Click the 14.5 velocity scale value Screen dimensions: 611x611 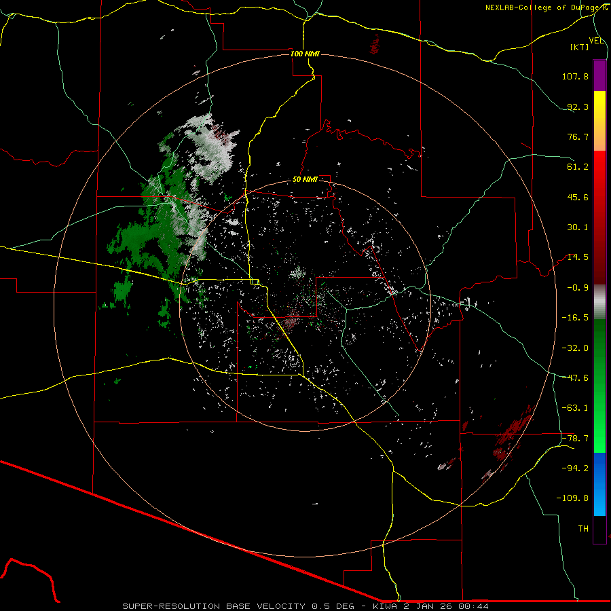tap(578, 257)
